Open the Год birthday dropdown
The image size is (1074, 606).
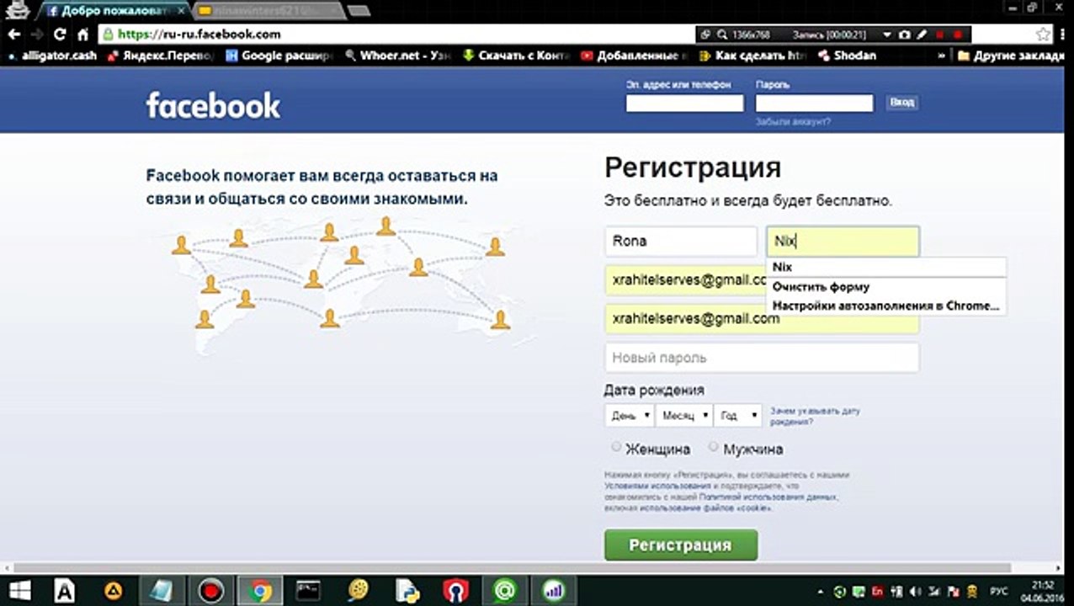click(x=737, y=416)
